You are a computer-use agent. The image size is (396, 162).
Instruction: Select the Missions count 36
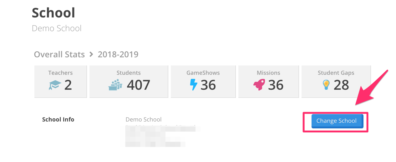click(276, 85)
